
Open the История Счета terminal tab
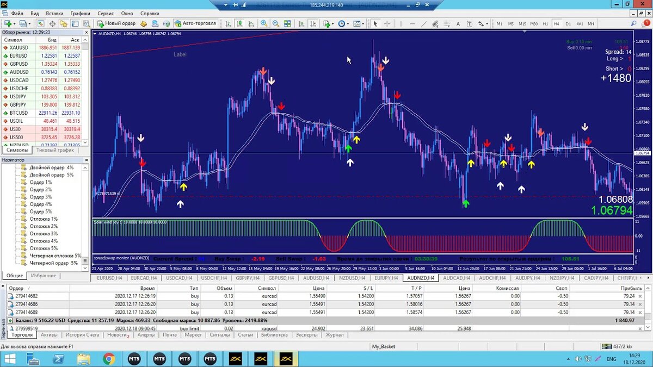click(82, 335)
